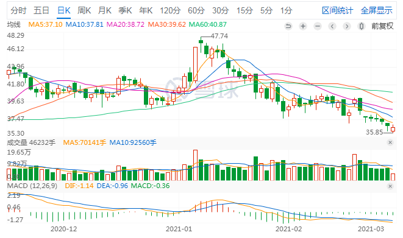
Task: Click the 35.85 low candlestick
Action: click(393, 129)
